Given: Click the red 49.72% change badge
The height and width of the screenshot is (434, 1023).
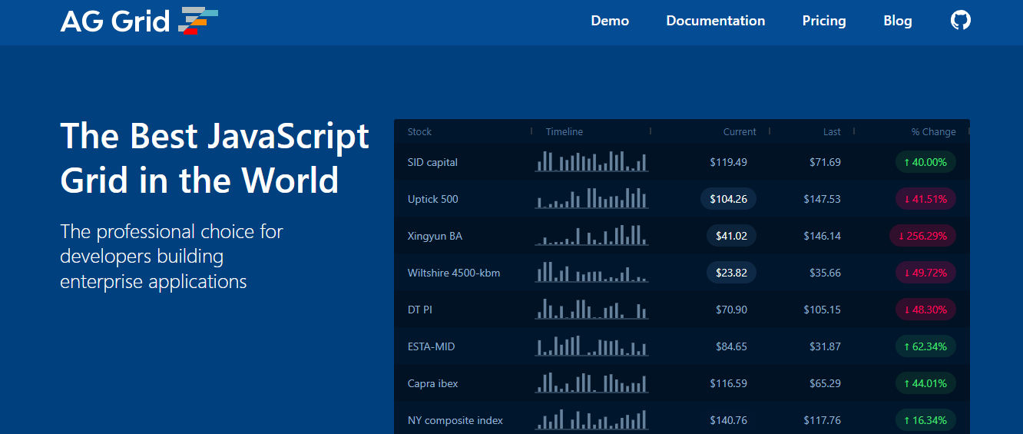Looking at the screenshot, I should (x=925, y=273).
